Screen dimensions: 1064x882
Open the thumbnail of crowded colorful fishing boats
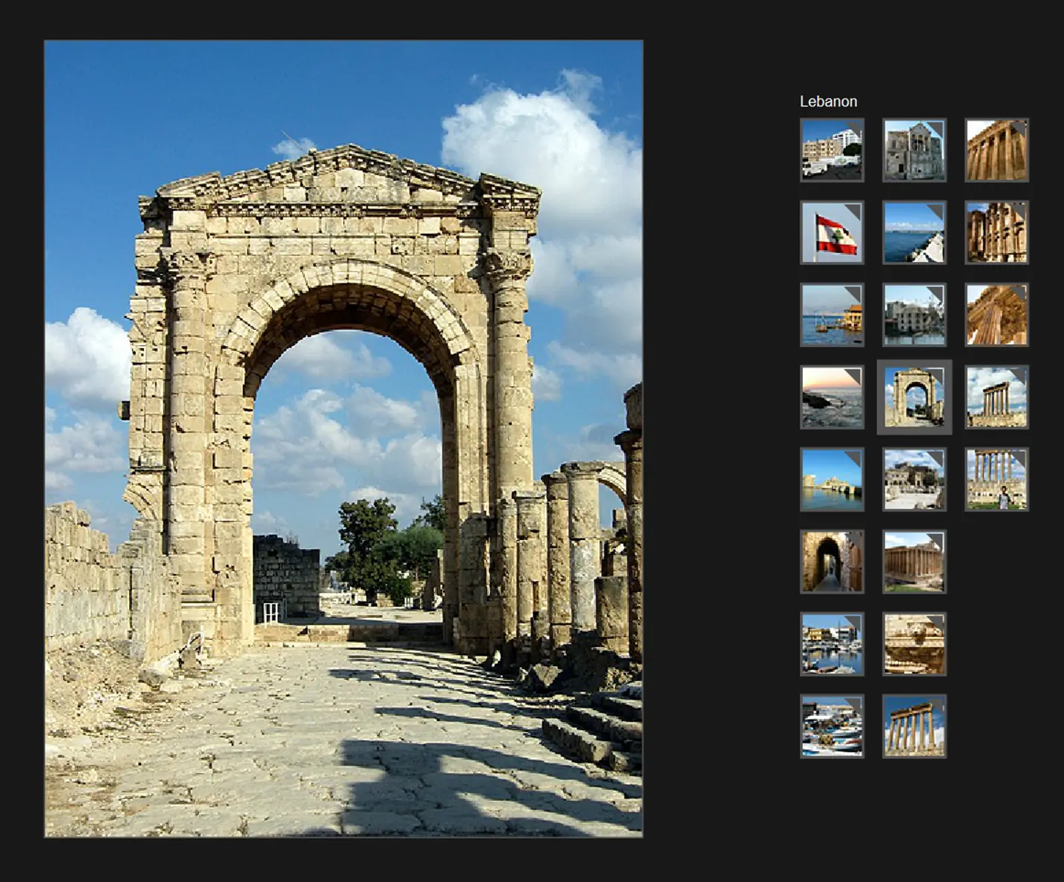pos(832,726)
